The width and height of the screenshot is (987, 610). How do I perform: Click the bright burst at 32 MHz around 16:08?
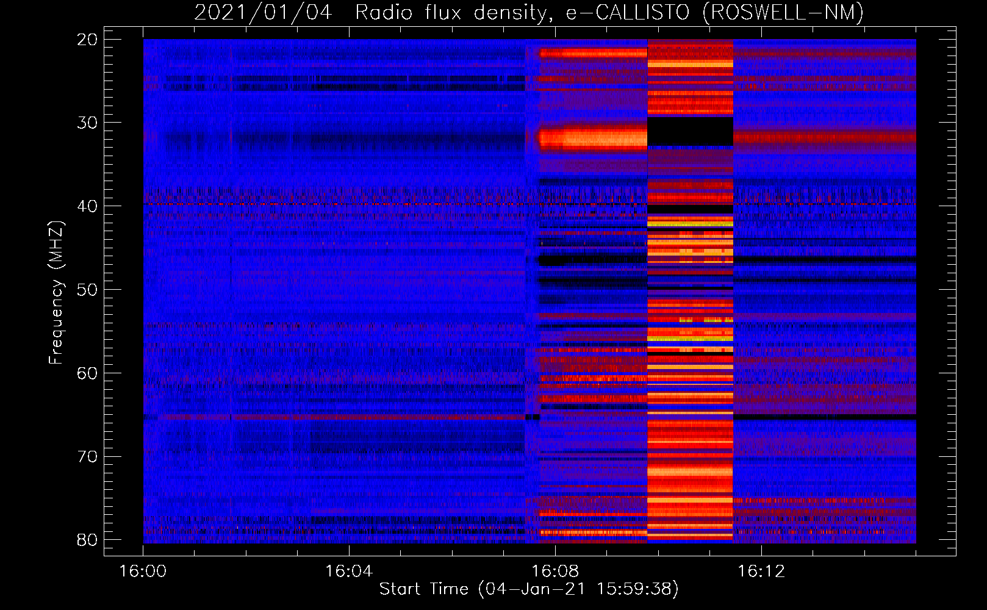click(593, 138)
